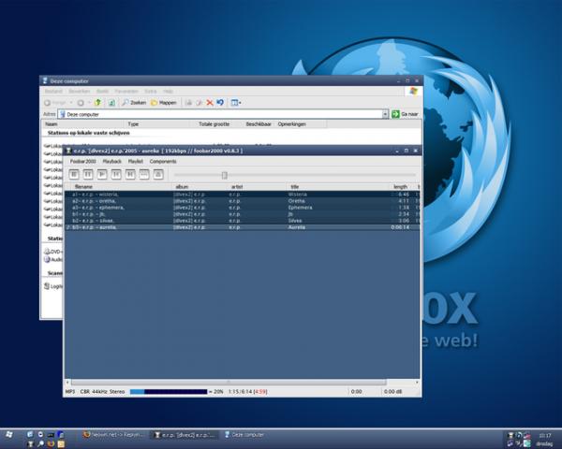Click the Stop button in foobar2000
The width and height of the screenshot is (562, 449).
(x=74, y=174)
